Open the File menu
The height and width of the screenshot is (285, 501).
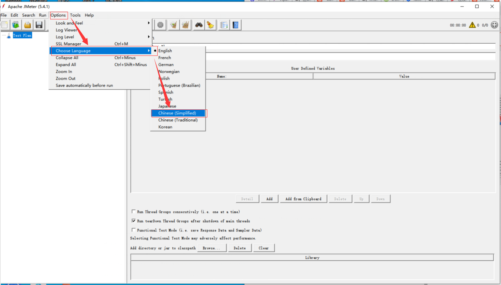pyautogui.click(x=3, y=15)
